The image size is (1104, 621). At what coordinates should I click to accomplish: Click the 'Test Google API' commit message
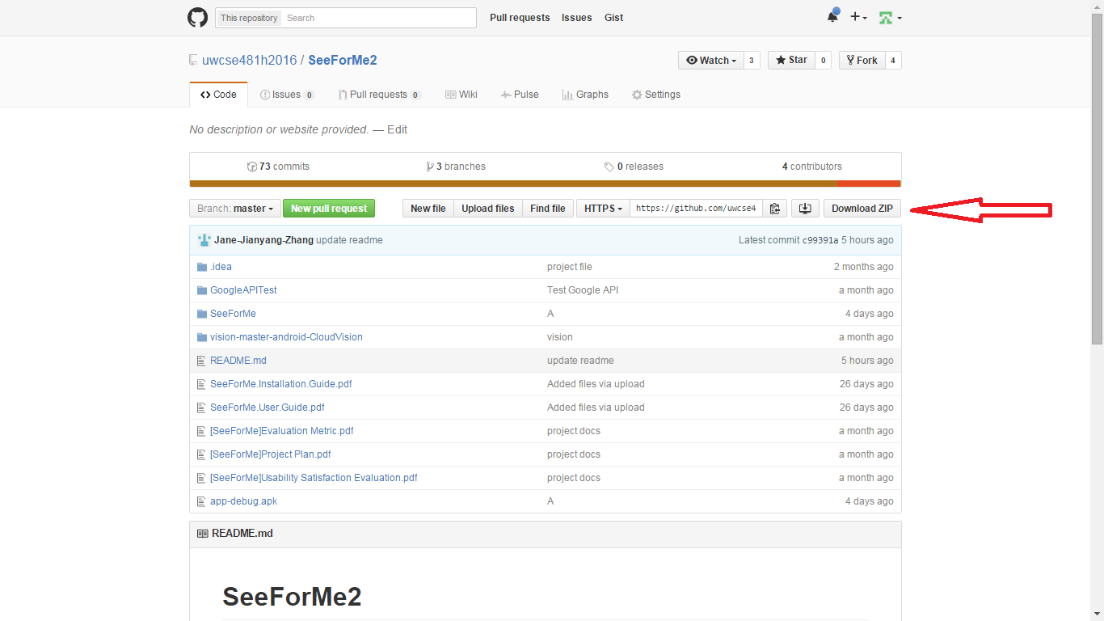coord(583,290)
